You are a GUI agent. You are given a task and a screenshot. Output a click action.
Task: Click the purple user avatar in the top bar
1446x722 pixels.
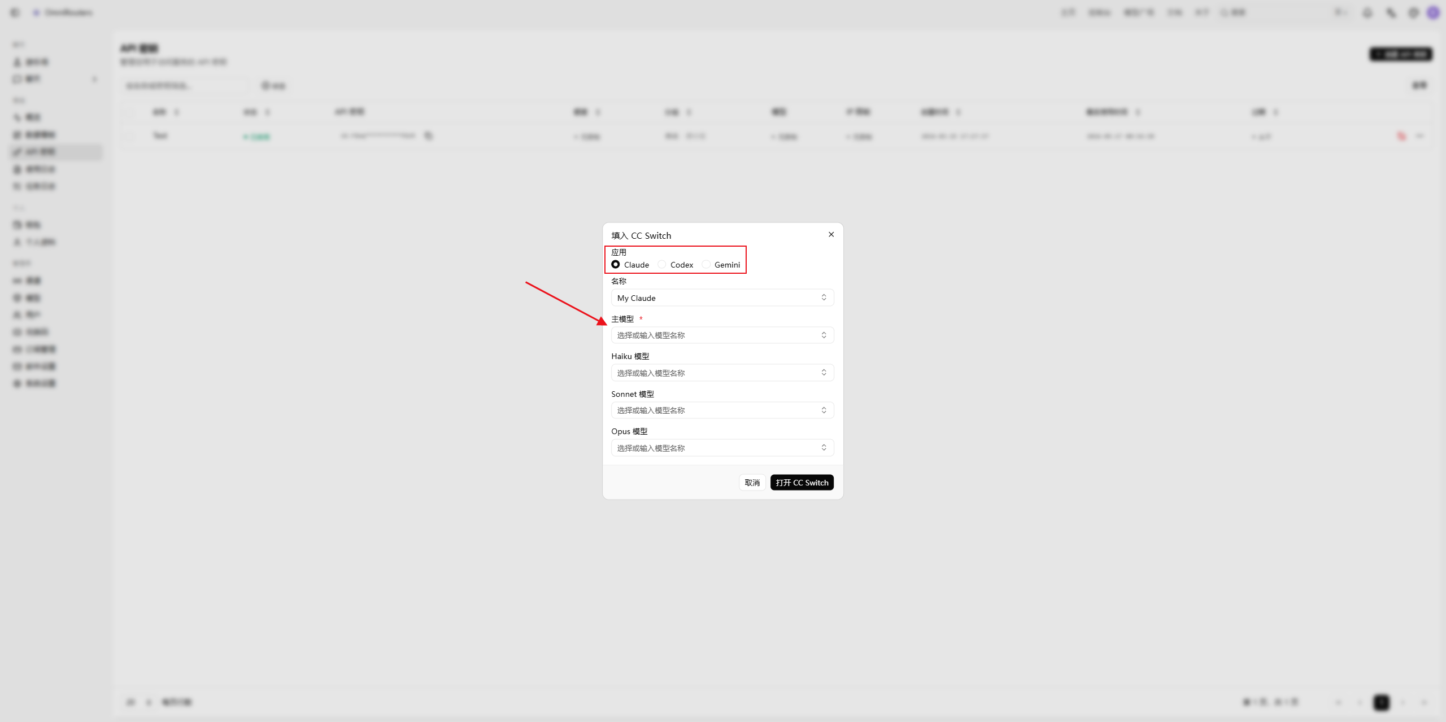coord(1433,12)
